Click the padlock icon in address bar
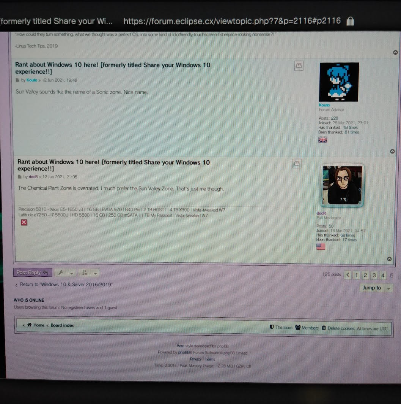 click(350, 21)
